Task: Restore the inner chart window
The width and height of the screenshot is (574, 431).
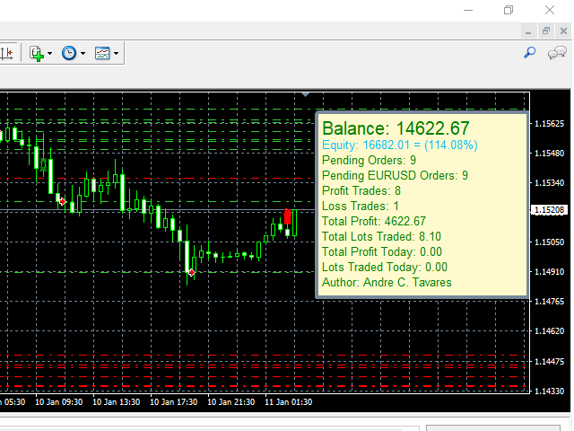Action: click(x=546, y=31)
